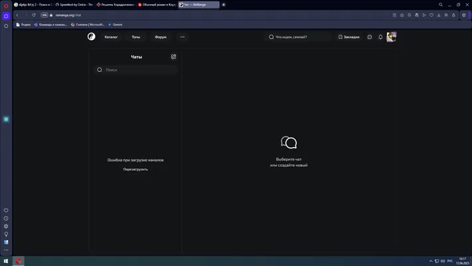Open the Gemini bookmark

(115, 25)
